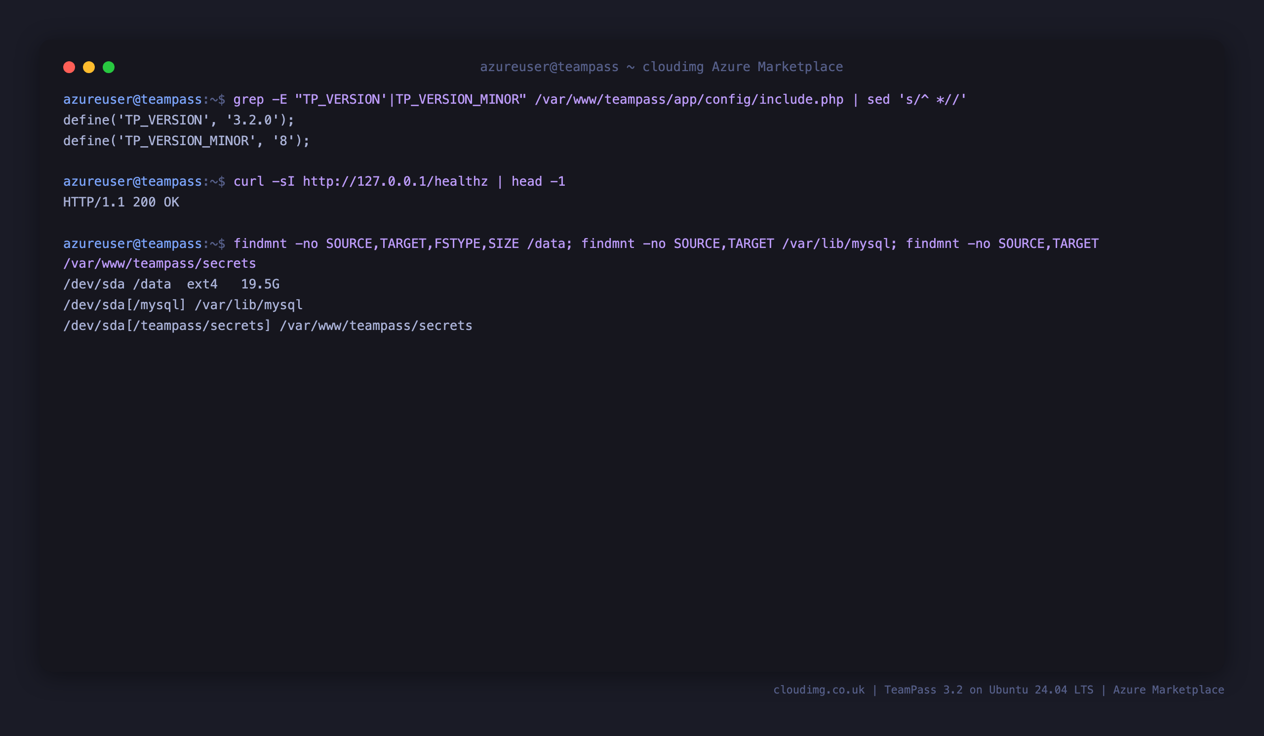Screen dimensions: 1264x736
Task: Select the 'HTTP/1.1 200 OK' response line
Action: point(121,202)
